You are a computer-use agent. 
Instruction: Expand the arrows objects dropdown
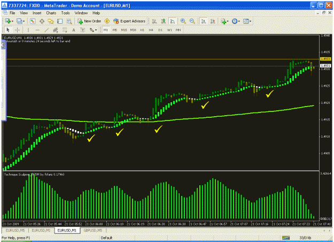(x=96, y=30)
